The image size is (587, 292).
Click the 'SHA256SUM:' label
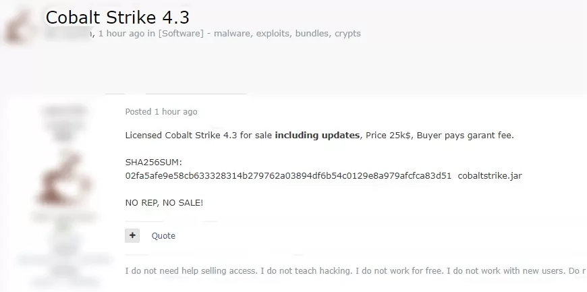click(153, 162)
